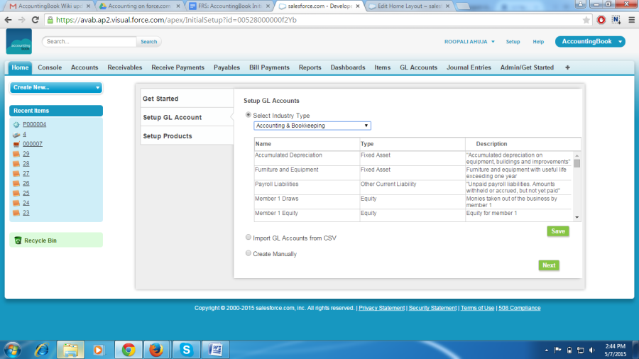
Task: Open Microsoft Word from the taskbar
Action: point(215,349)
